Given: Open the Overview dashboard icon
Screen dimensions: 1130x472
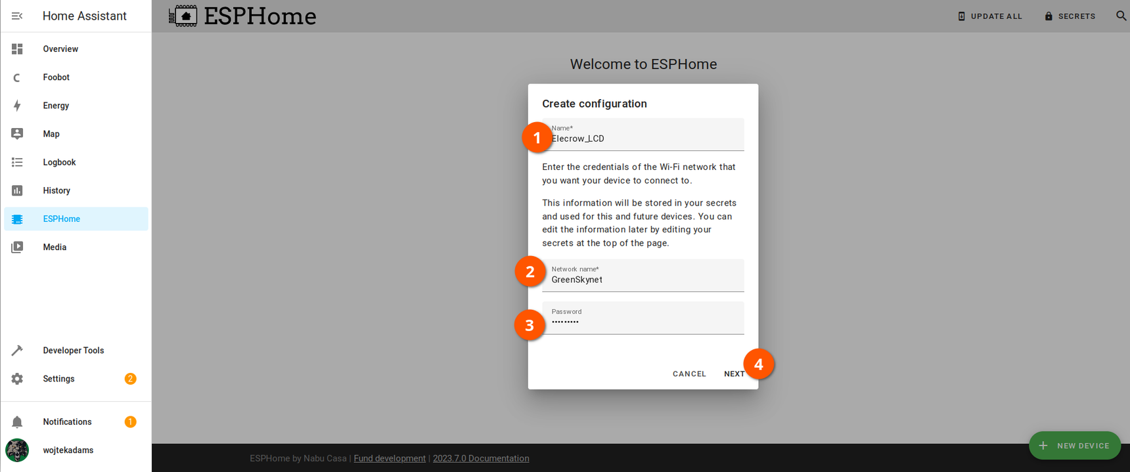Looking at the screenshot, I should [17, 49].
